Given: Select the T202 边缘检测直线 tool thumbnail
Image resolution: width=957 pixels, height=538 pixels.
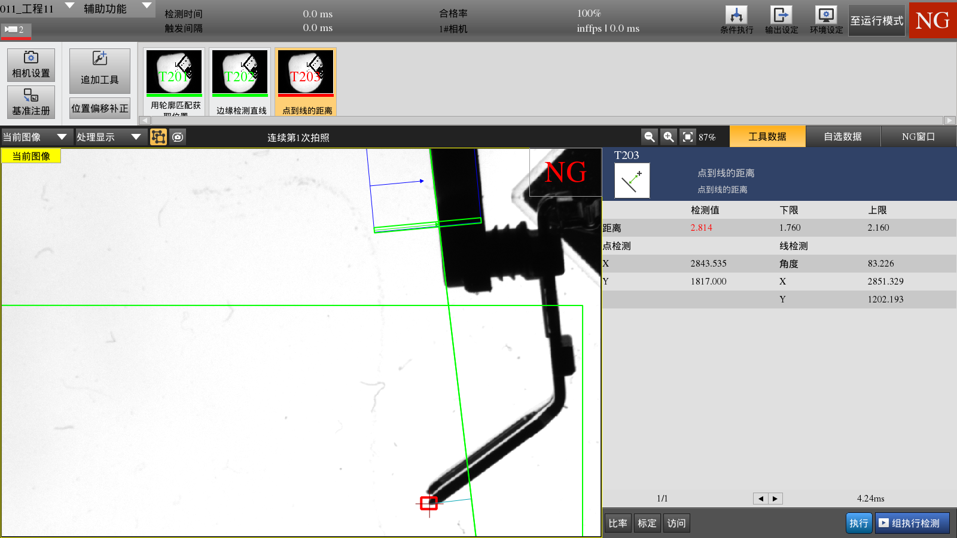Looking at the screenshot, I should point(240,82).
